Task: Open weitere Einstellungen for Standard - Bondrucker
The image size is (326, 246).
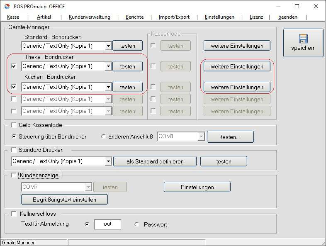Action: coord(237,46)
